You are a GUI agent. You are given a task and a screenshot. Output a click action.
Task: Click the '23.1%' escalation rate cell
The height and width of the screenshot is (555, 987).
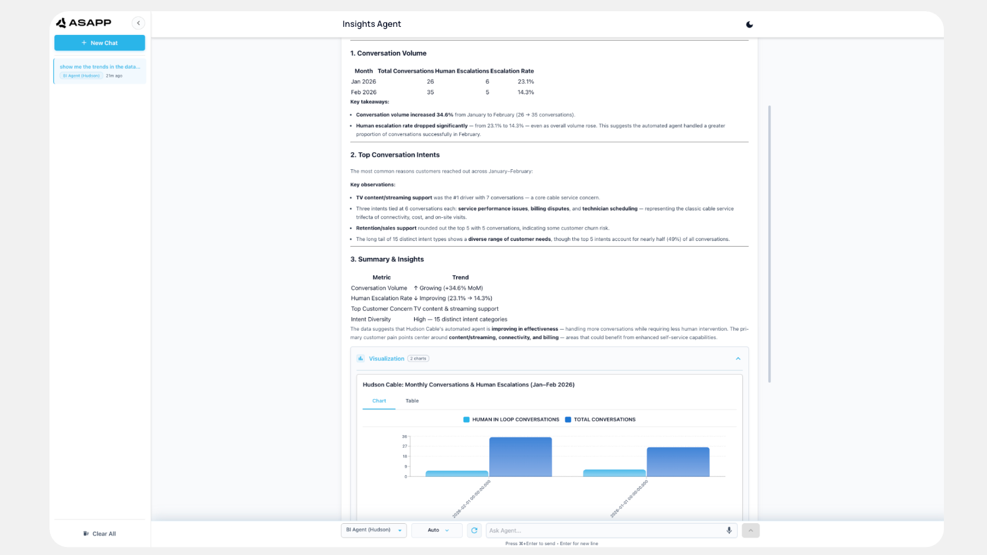(526, 82)
